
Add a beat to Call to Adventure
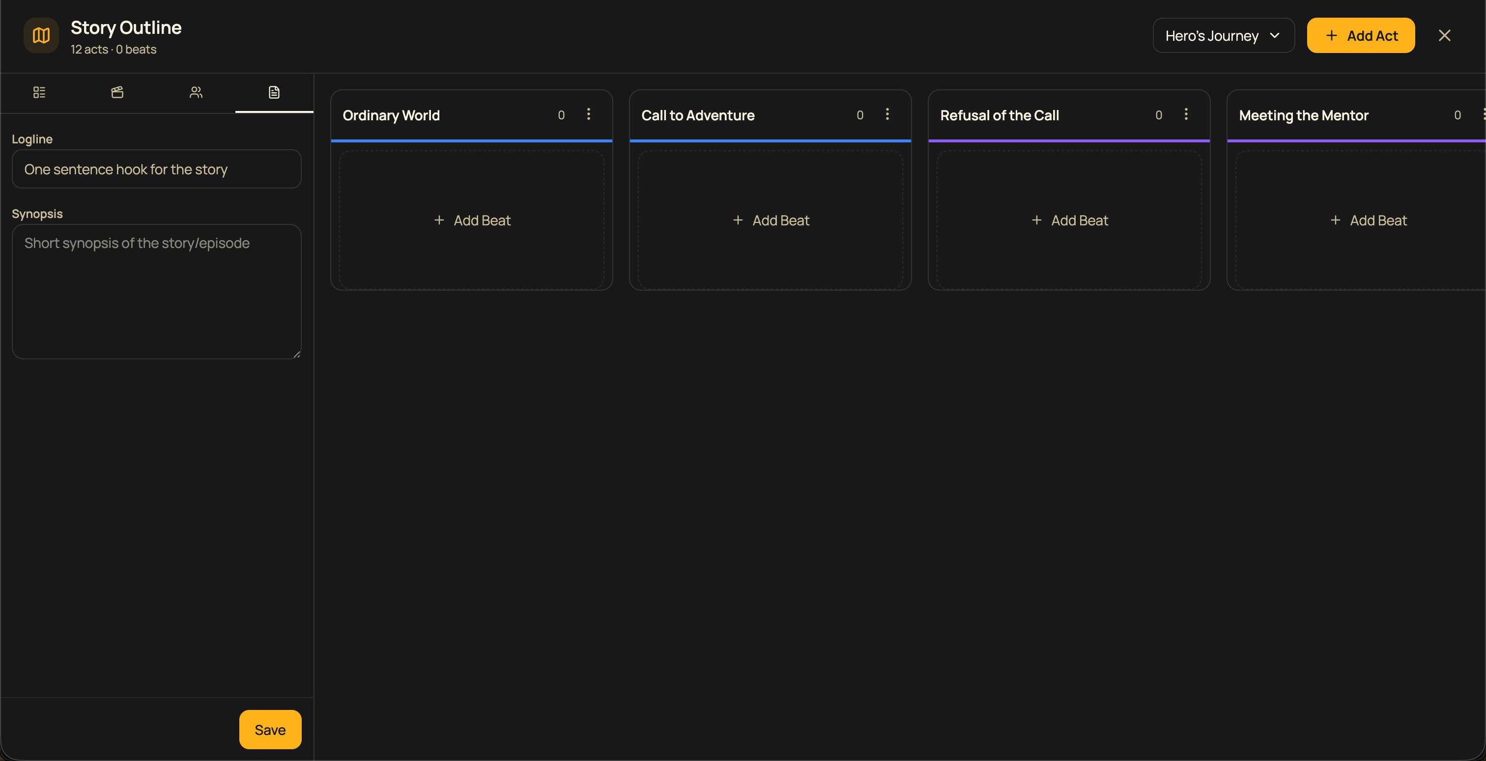771,220
